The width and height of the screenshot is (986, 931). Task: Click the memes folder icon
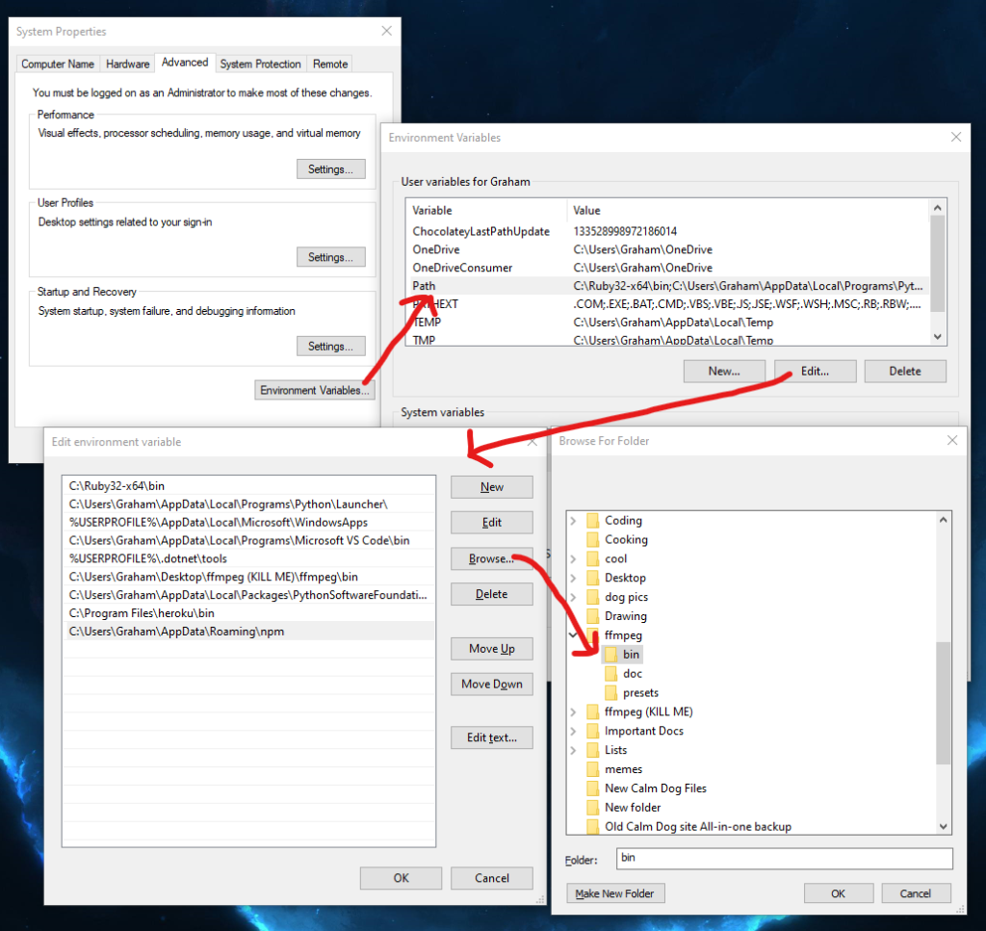point(592,769)
